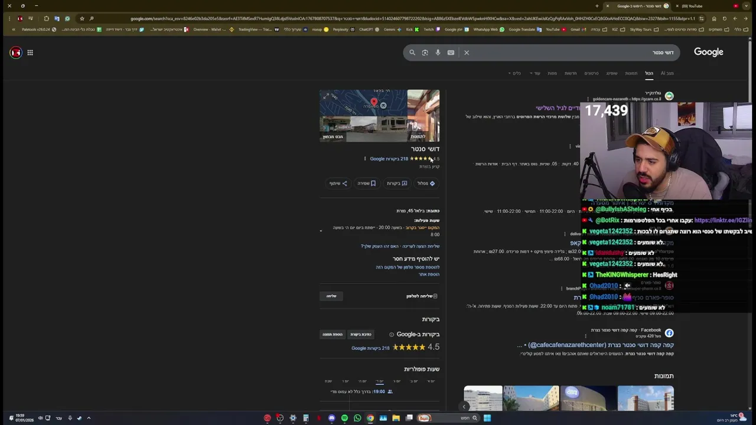Switch to the מפות results tab
This screenshot has height=425, width=756.
click(x=552, y=73)
